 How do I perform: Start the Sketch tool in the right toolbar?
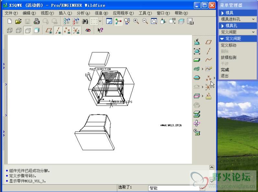tap(208, 69)
